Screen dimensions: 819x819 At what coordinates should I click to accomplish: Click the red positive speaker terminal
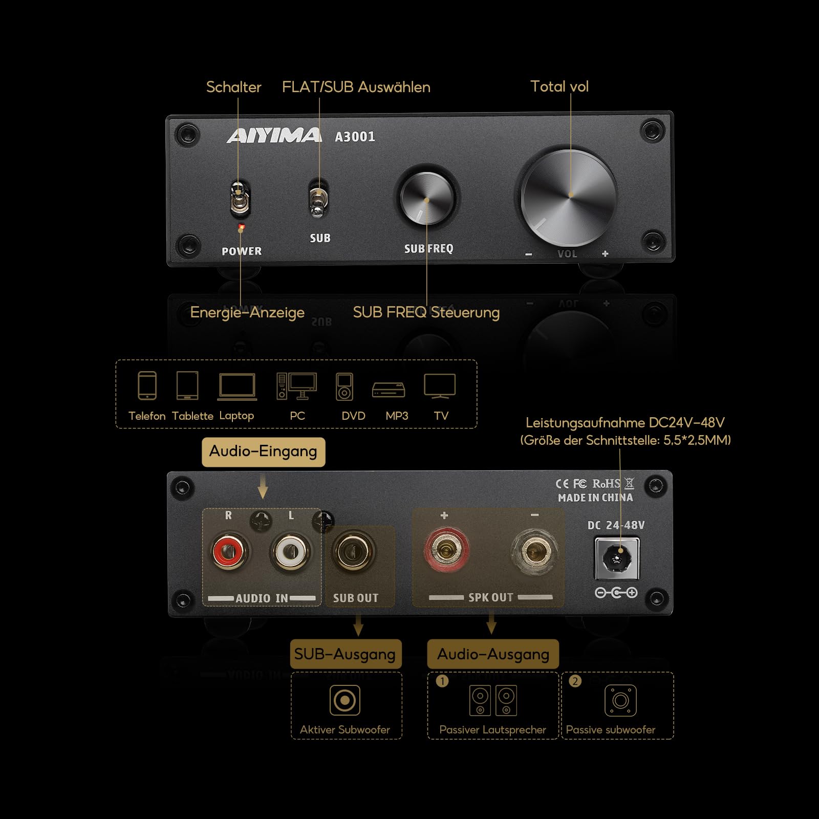(x=446, y=551)
